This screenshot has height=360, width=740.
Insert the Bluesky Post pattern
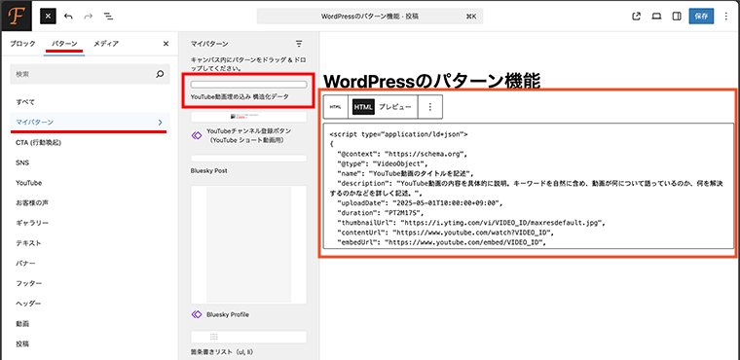[248, 163]
